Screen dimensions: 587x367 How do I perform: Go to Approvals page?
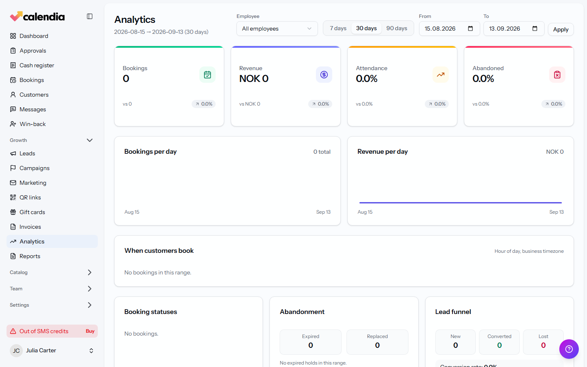click(x=52, y=51)
